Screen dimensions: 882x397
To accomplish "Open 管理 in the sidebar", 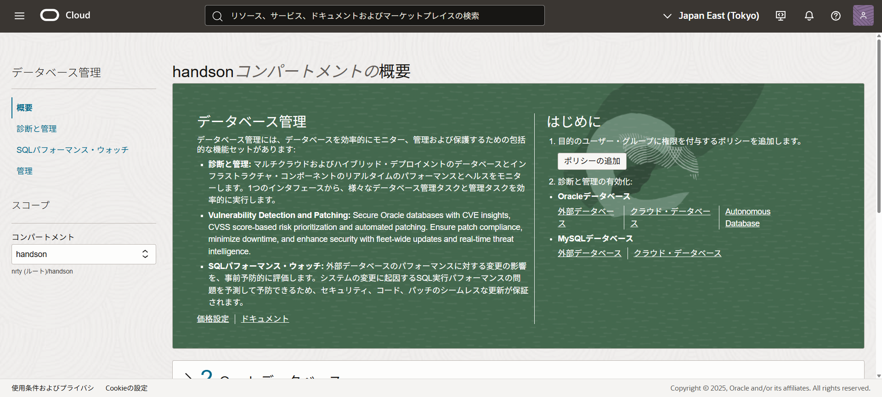I will click(x=24, y=171).
